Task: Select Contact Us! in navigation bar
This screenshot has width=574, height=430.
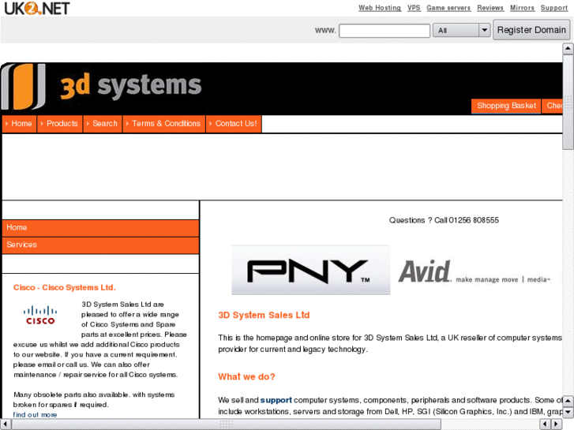Action: pyautogui.click(x=234, y=124)
